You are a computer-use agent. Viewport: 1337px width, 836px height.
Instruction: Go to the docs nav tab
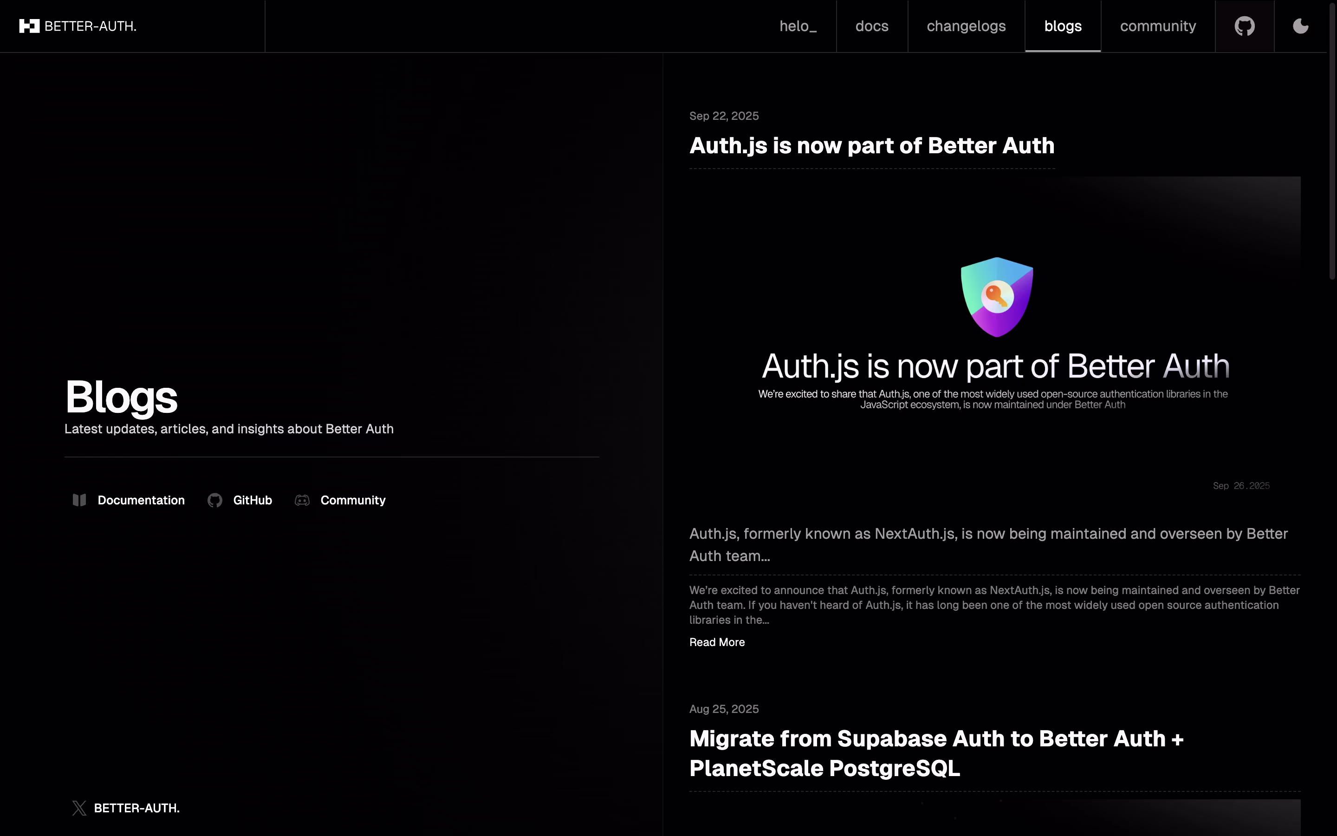tap(871, 26)
